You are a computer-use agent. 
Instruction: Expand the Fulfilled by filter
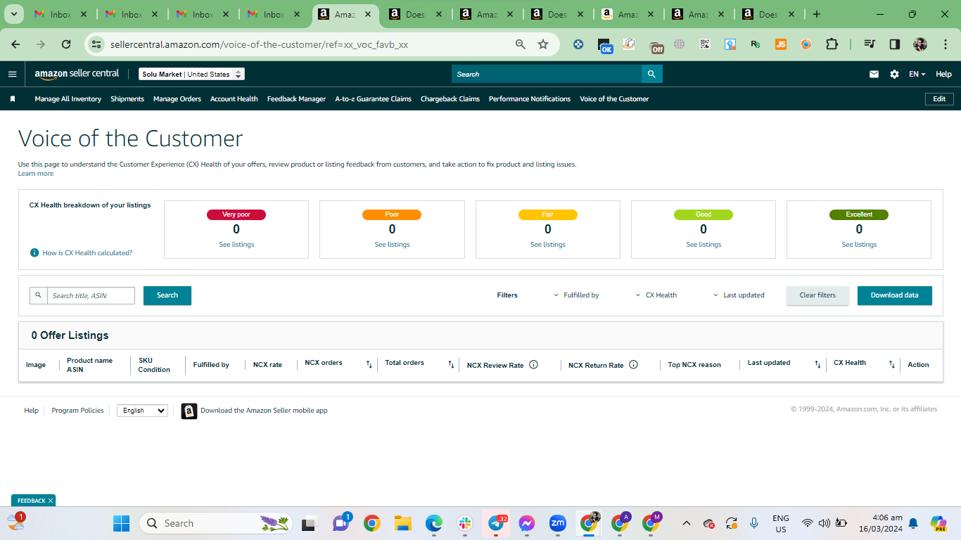pyautogui.click(x=576, y=295)
